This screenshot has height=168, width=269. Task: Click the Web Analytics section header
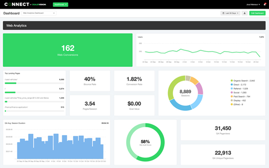[x=134, y=26]
